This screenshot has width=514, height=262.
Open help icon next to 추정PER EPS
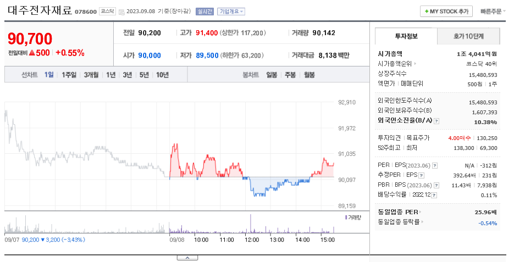pos(422,176)
